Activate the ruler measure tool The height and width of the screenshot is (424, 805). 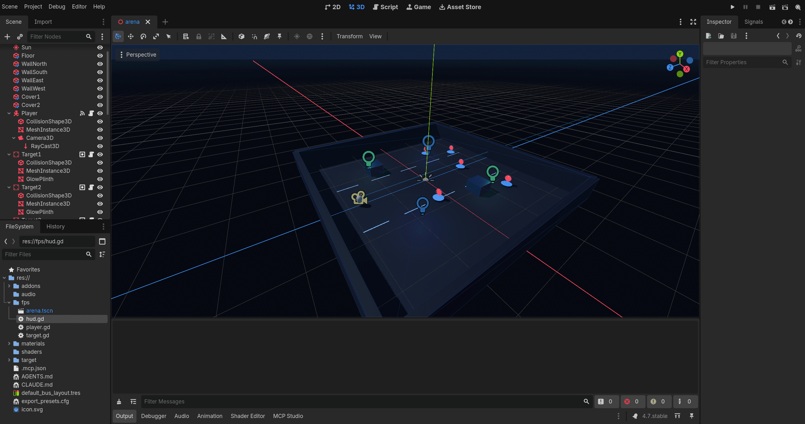click(x=224, y=36)
